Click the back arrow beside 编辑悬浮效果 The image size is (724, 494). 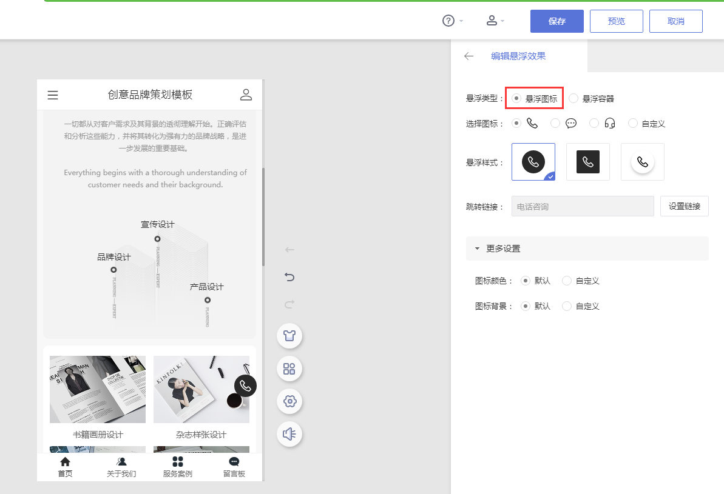469,56
